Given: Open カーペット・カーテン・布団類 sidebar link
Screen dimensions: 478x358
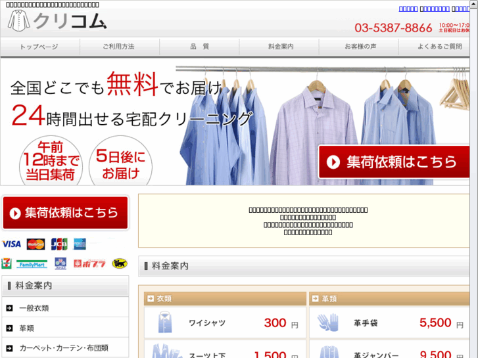Looking at the screenshot, I should [x=64, y=348].
